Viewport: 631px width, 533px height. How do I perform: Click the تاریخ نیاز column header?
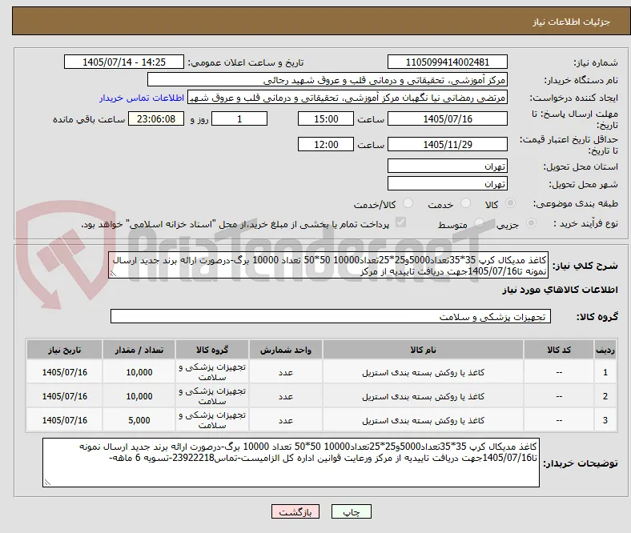64,350
